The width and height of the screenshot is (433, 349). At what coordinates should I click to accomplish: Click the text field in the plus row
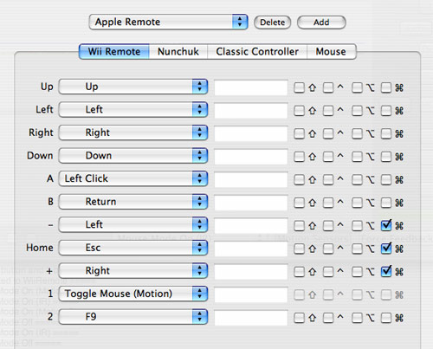(x=251, y=272)
